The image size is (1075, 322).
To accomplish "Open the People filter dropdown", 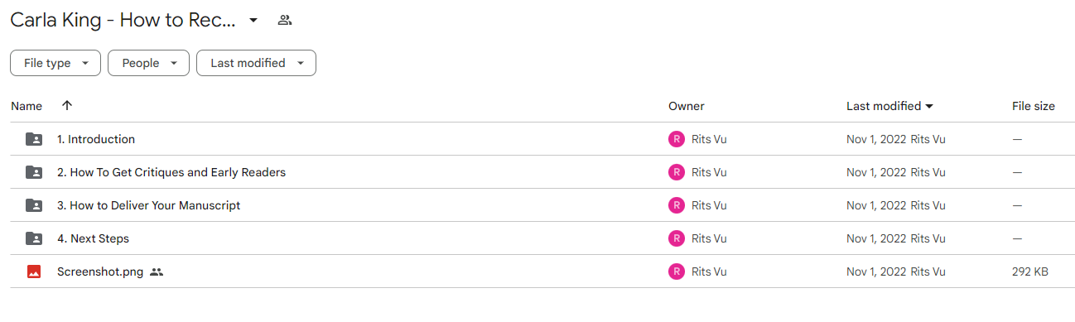I will coord(148,63).
